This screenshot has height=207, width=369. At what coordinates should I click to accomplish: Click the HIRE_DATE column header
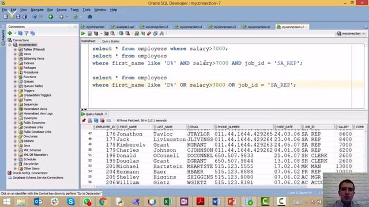point(287,127)
